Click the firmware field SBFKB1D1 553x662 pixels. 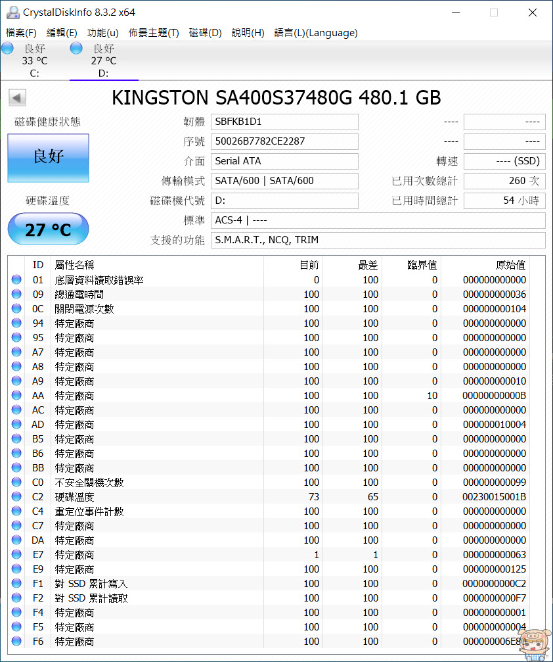(284, 122)
